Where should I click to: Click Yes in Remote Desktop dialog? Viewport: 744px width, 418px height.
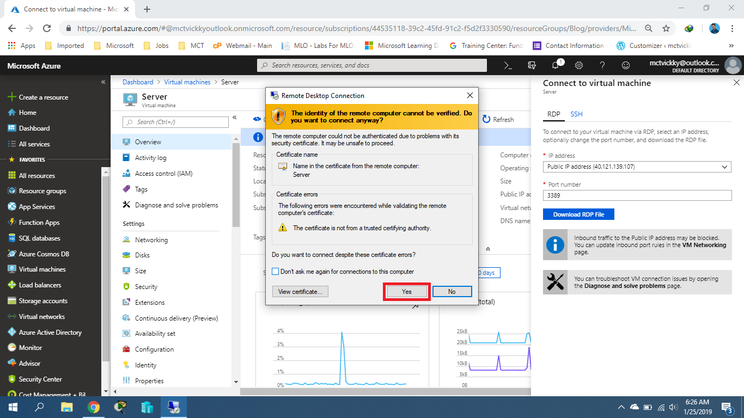pos(407,292)
